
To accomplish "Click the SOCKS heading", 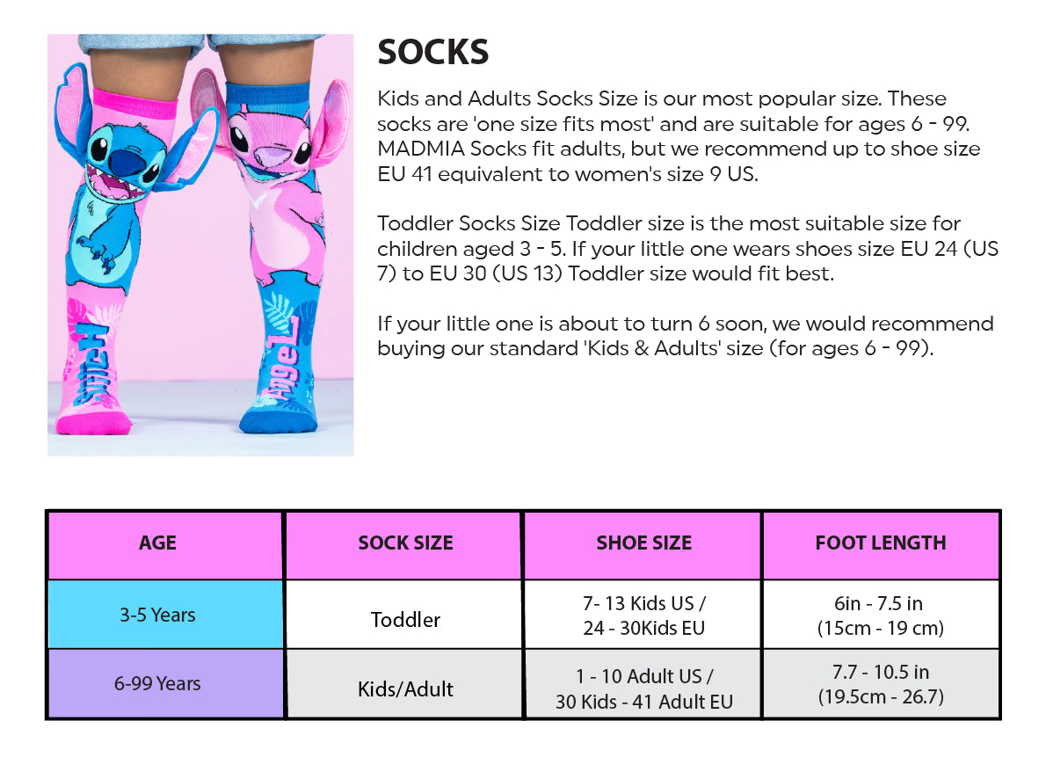I will (x=432, y=53).
